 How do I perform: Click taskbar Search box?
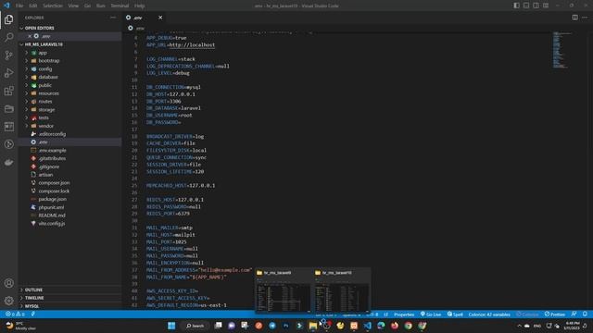tap(196, 326)
